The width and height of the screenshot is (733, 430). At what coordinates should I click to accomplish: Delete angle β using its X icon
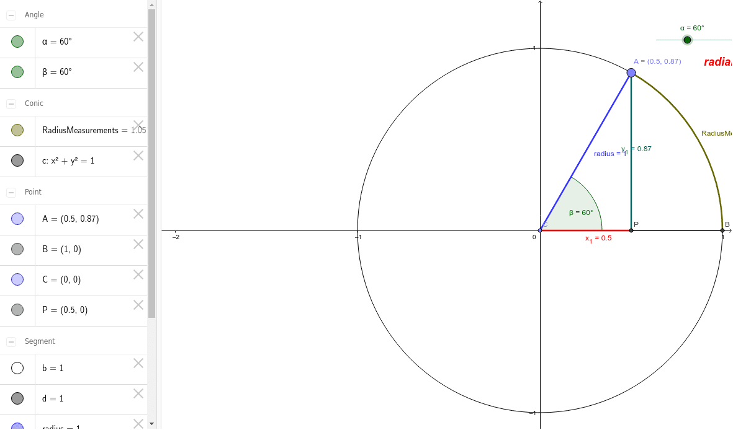point(138,66)
